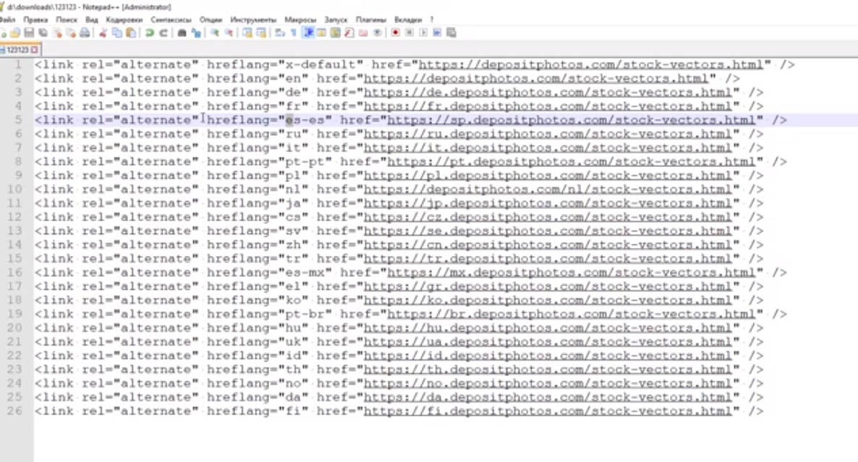Click the mx.depositphotos.com URL on line 16
The height and width of the screenshot is (462, 858).
pos(572,273)
